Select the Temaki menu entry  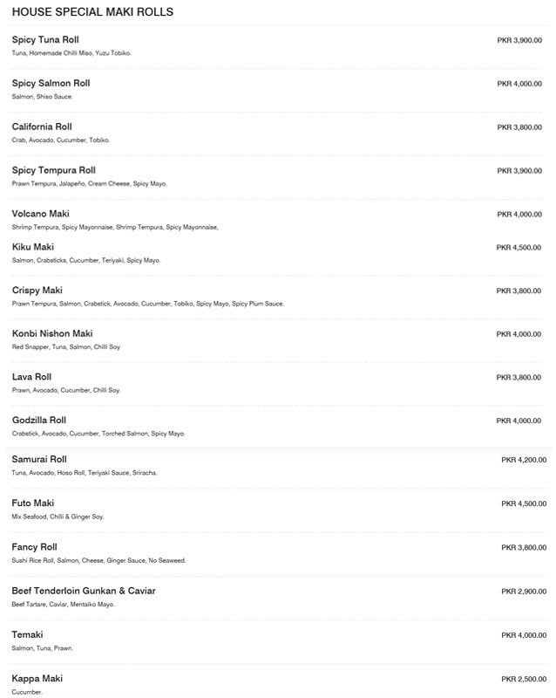coord(27,634)
